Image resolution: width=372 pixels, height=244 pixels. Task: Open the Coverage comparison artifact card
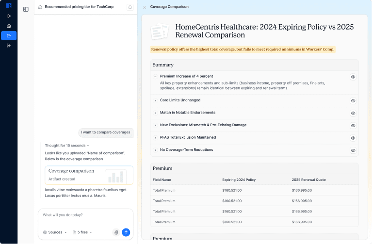(89, 175)
